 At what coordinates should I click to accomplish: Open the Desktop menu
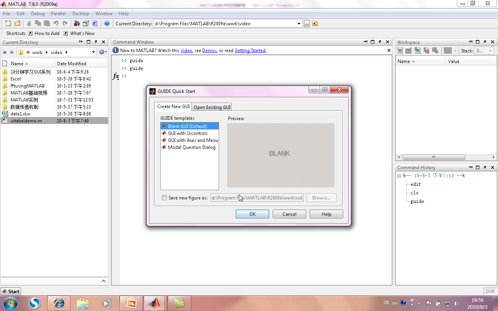pos(81,13)
